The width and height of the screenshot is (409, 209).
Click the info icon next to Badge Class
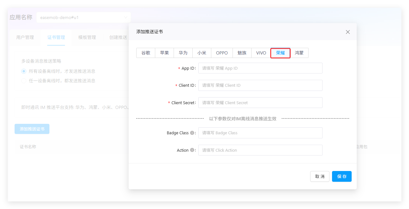[x=192, y=133]
